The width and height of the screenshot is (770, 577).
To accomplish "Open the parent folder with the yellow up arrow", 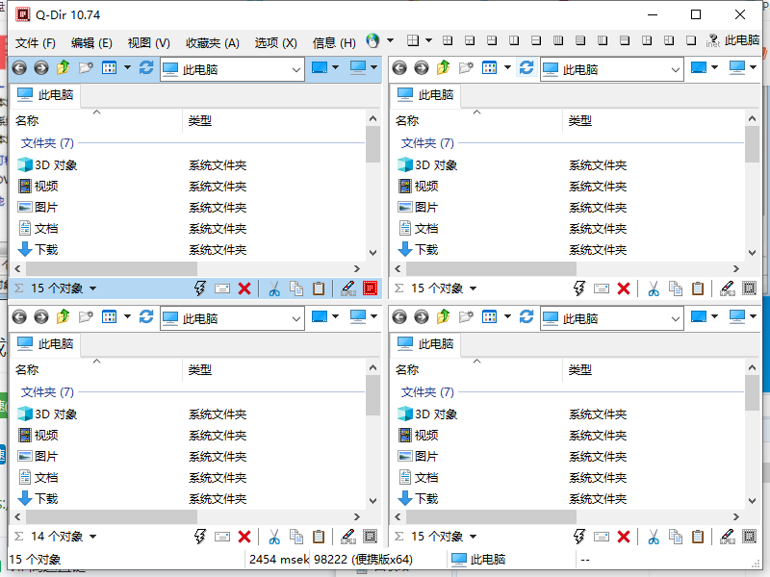I will [x=62, y=67].
